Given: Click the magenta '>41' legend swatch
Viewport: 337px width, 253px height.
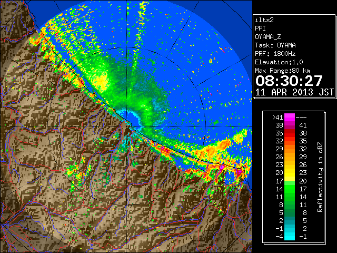Looking at the screenshot, I should [x=290, y=117].
